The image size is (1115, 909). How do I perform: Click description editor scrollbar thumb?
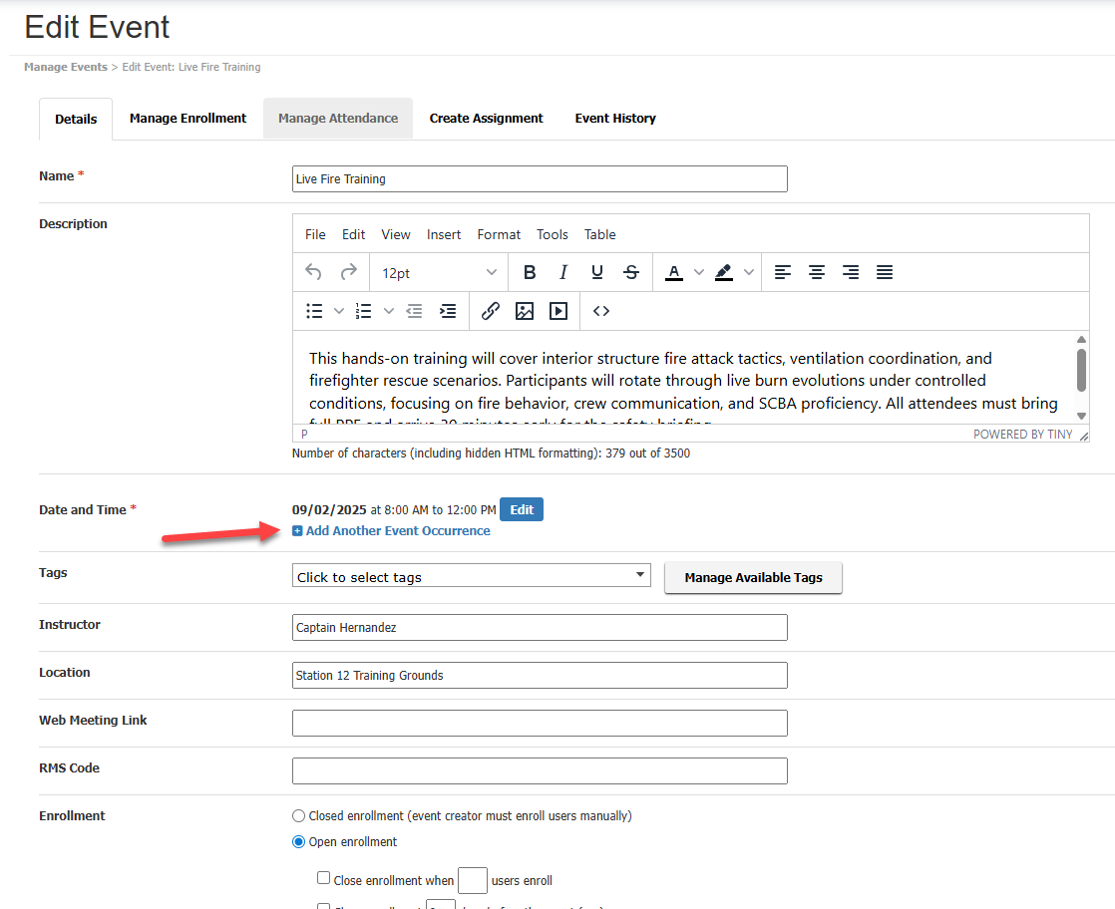[1081, 370]
